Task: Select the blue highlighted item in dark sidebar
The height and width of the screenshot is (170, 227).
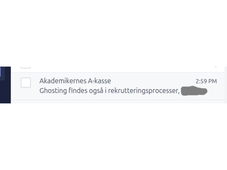Action: [x=1, y=72]
